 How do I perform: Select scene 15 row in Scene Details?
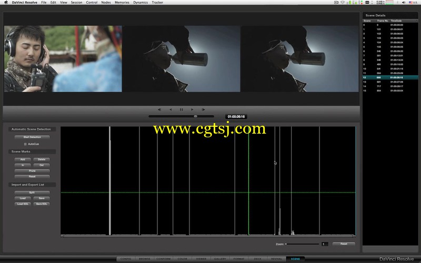(390, 90)
